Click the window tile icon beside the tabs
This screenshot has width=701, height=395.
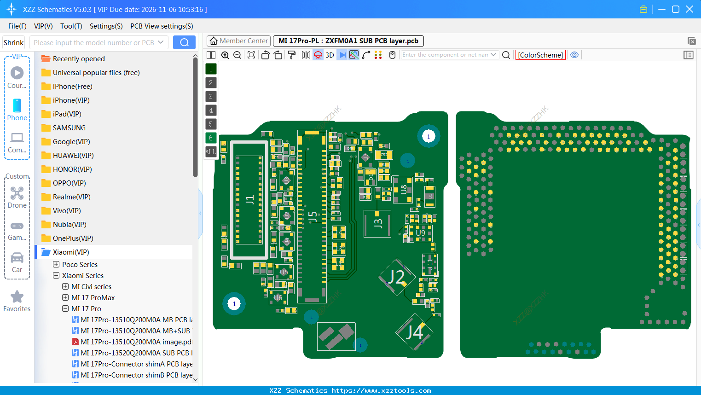[691, 41]
